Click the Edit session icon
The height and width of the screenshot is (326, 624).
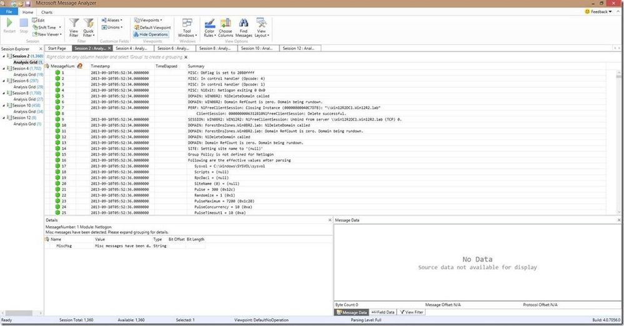coord(39,21)
